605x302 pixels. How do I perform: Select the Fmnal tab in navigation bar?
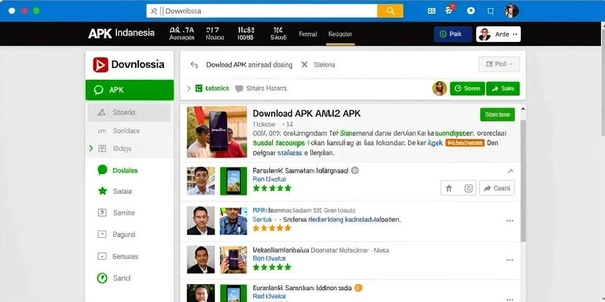308,34
